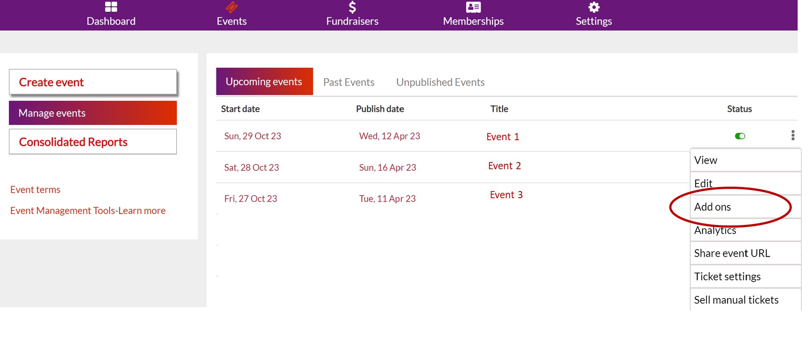Switch to Unpublished Events tab

tap(440, 82)
